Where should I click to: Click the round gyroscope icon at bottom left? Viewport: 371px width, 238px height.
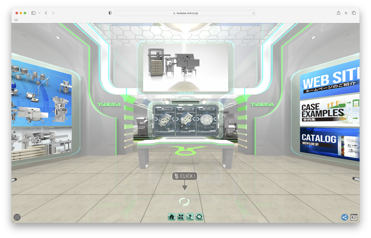point(17,217)
